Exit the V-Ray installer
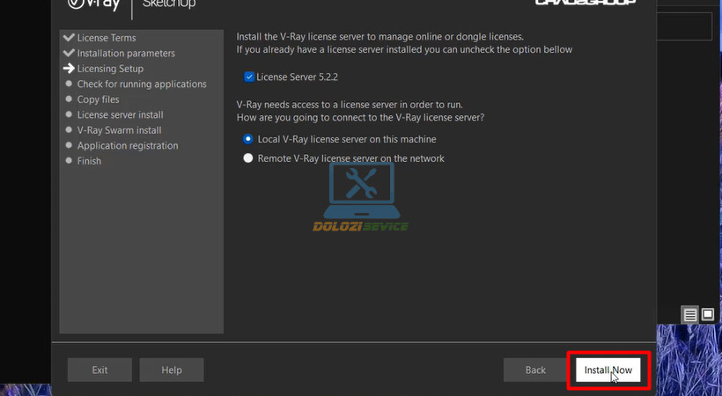Screen dimensions: 722x396 (x=99, y=370)
